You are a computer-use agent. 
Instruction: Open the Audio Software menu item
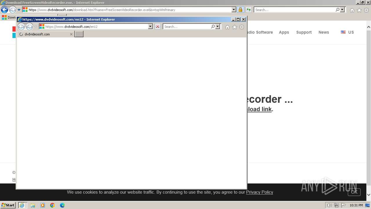(x=260, y=32)
